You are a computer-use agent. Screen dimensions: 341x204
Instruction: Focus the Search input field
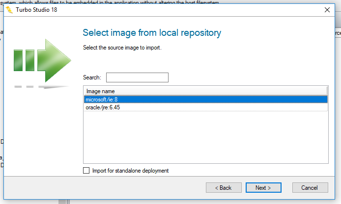(137, 77)
